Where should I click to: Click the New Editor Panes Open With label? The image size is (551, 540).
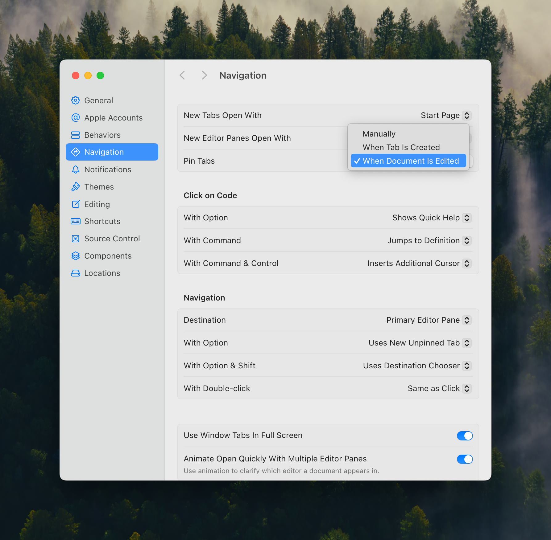(237, 138)
